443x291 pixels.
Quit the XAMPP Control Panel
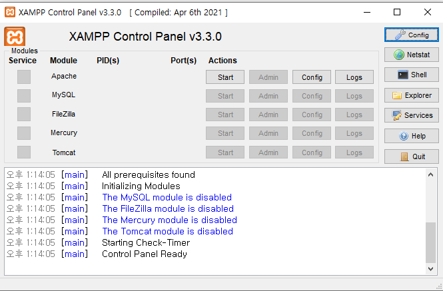coord(412,156)
